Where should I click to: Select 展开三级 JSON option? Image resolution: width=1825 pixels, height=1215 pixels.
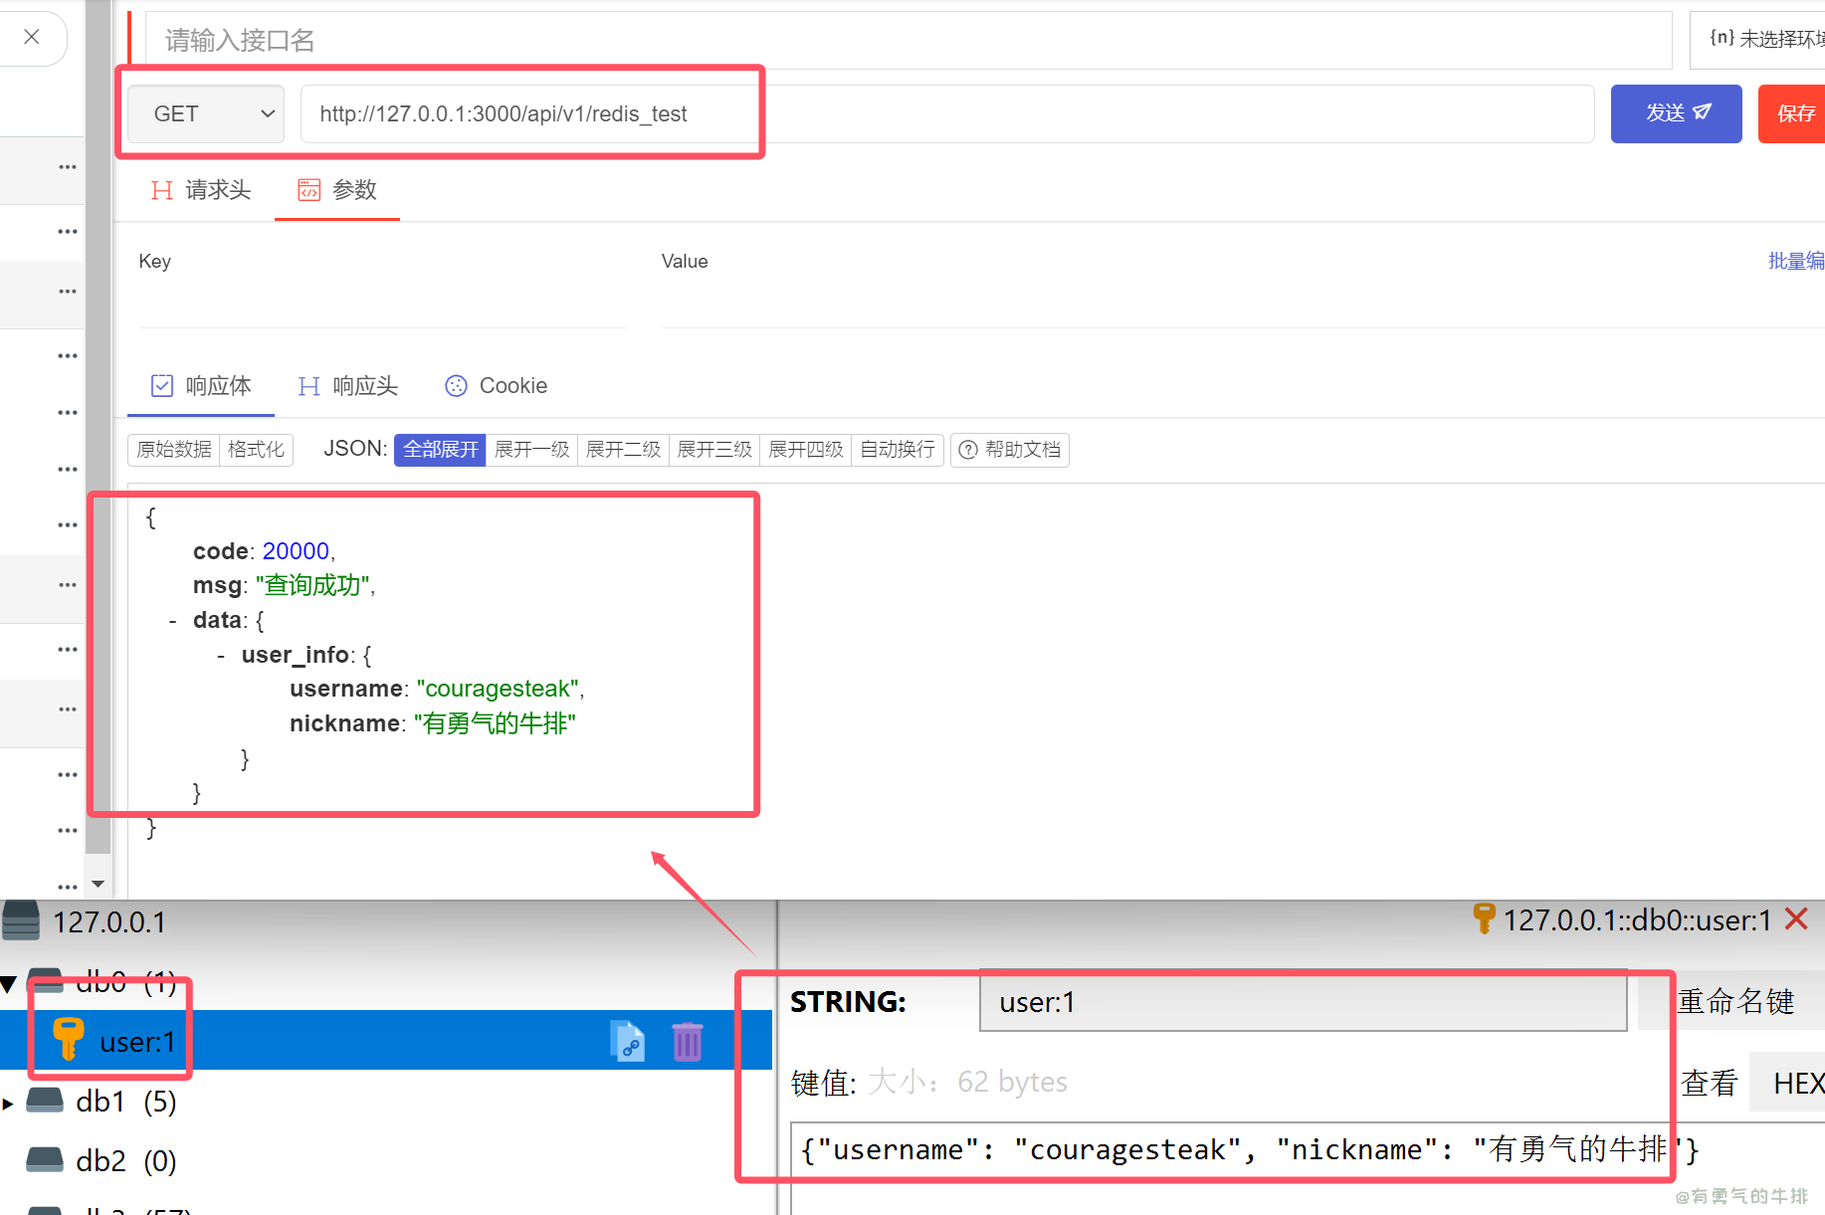click(714, 450)
